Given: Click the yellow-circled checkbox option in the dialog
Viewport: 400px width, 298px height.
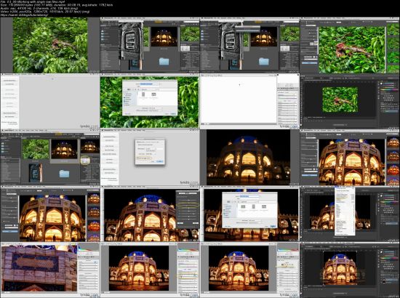Looking at the screenshot, I should tap(143, 158).
